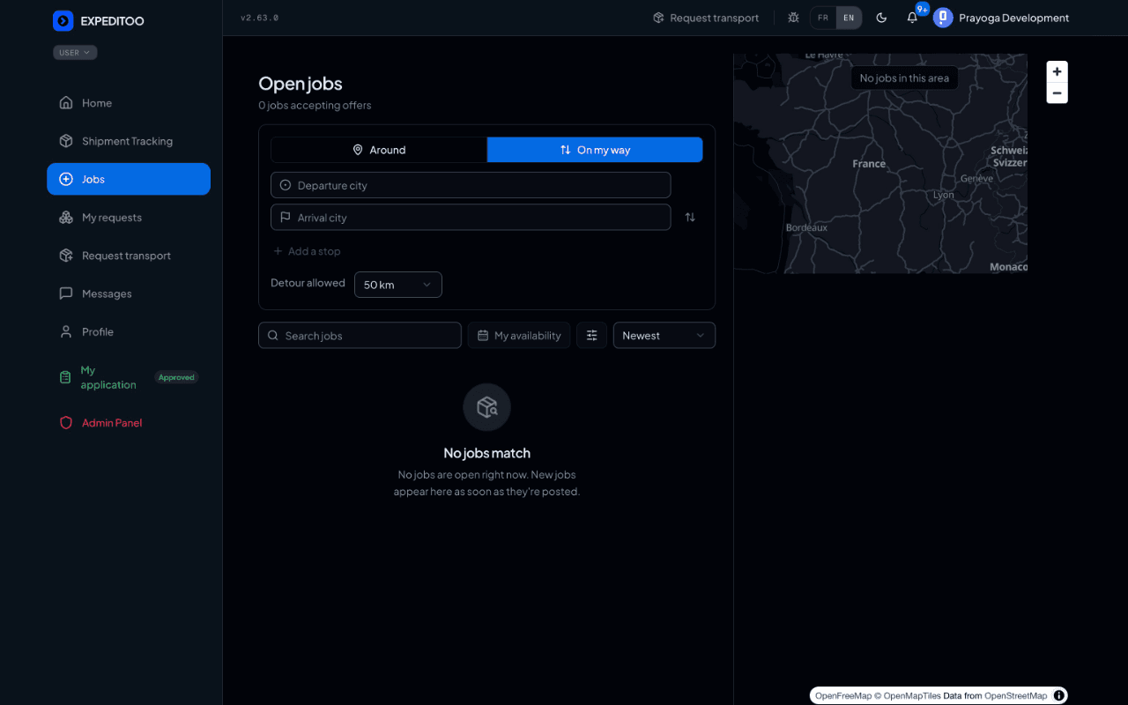The width and height of the screenshot is (1128, 705).
Task: Toggle map attribution info icon
Action: coord(1059,695)
